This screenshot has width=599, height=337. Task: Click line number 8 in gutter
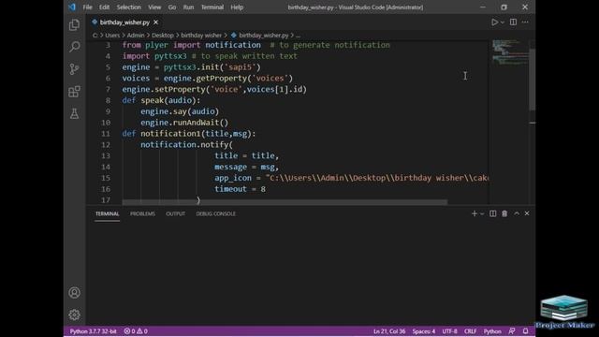[109, 100]
